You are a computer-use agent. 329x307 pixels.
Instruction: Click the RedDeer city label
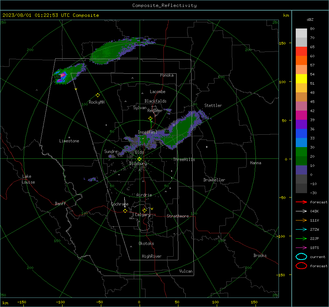tap(155, 111)
